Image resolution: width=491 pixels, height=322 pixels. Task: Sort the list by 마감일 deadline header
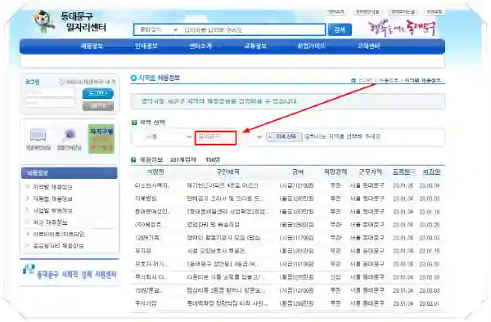(431, 172)
